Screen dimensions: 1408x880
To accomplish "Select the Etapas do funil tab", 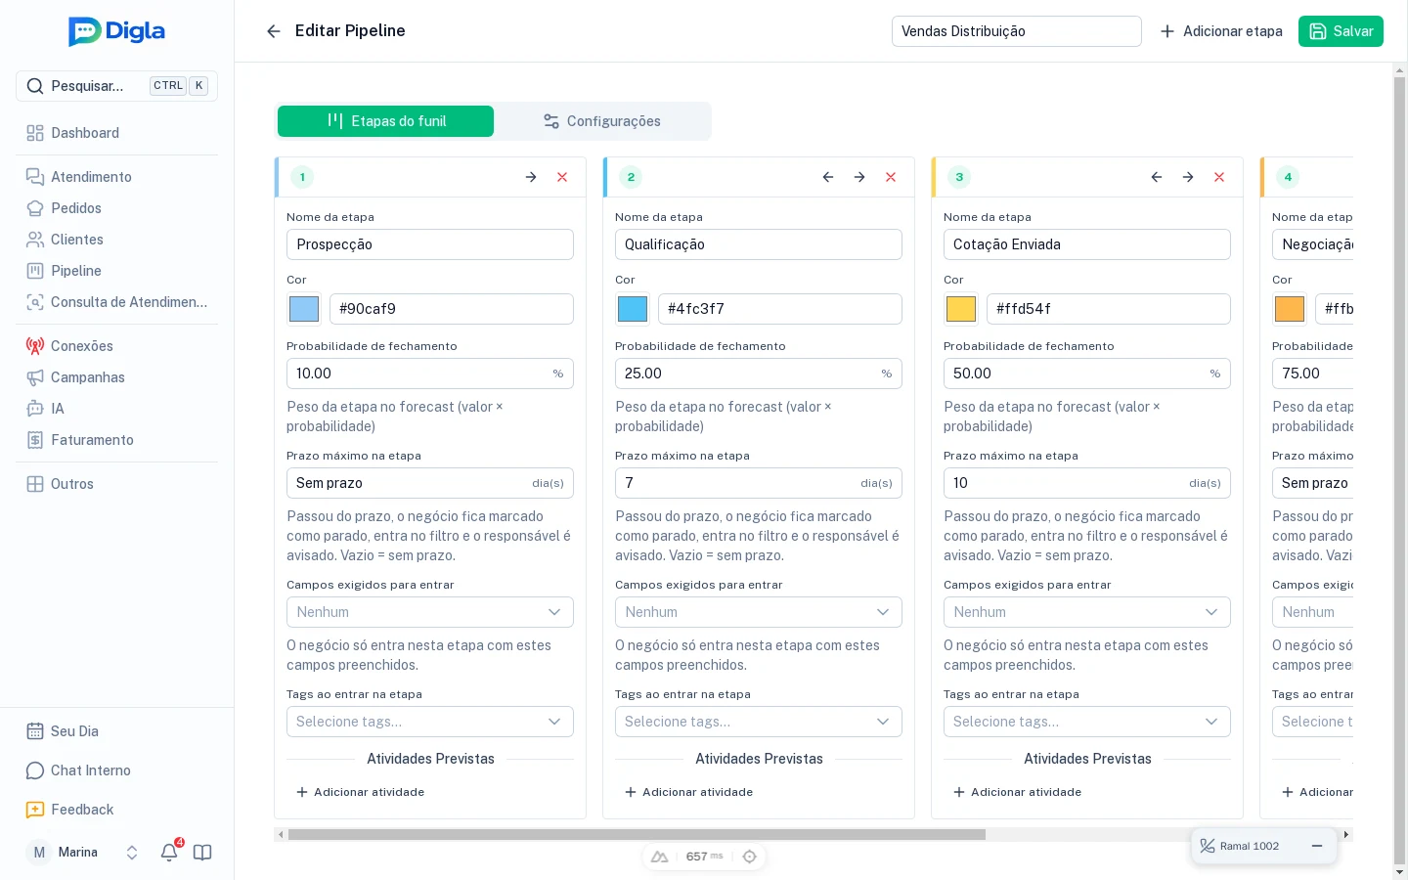I will tap(386, 121).
